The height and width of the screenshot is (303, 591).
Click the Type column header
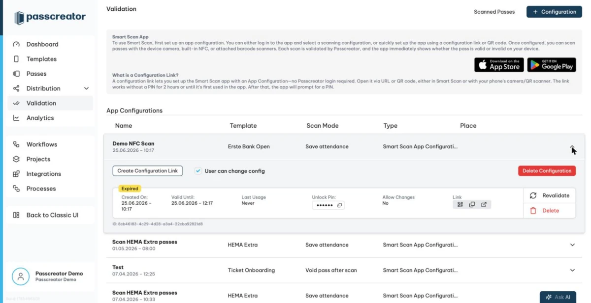pyautogui.click(x=391, y=126)
